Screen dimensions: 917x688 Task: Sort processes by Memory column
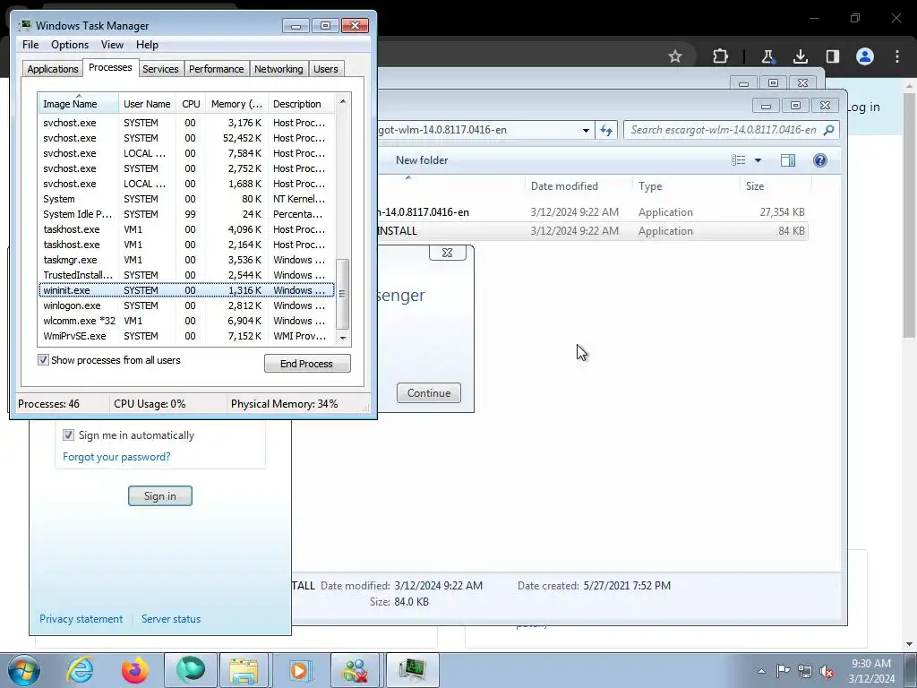(x=236, y=104)
